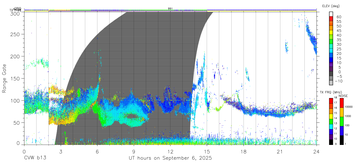Click the '9' hour tick label
The image size is (356, 164).
[x=134, y=151]
